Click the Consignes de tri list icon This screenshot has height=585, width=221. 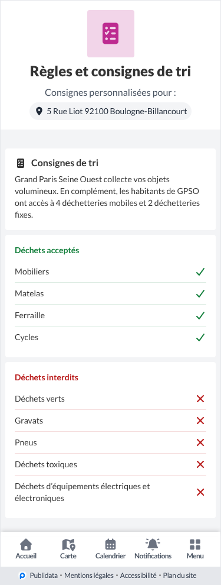point(21,163)
